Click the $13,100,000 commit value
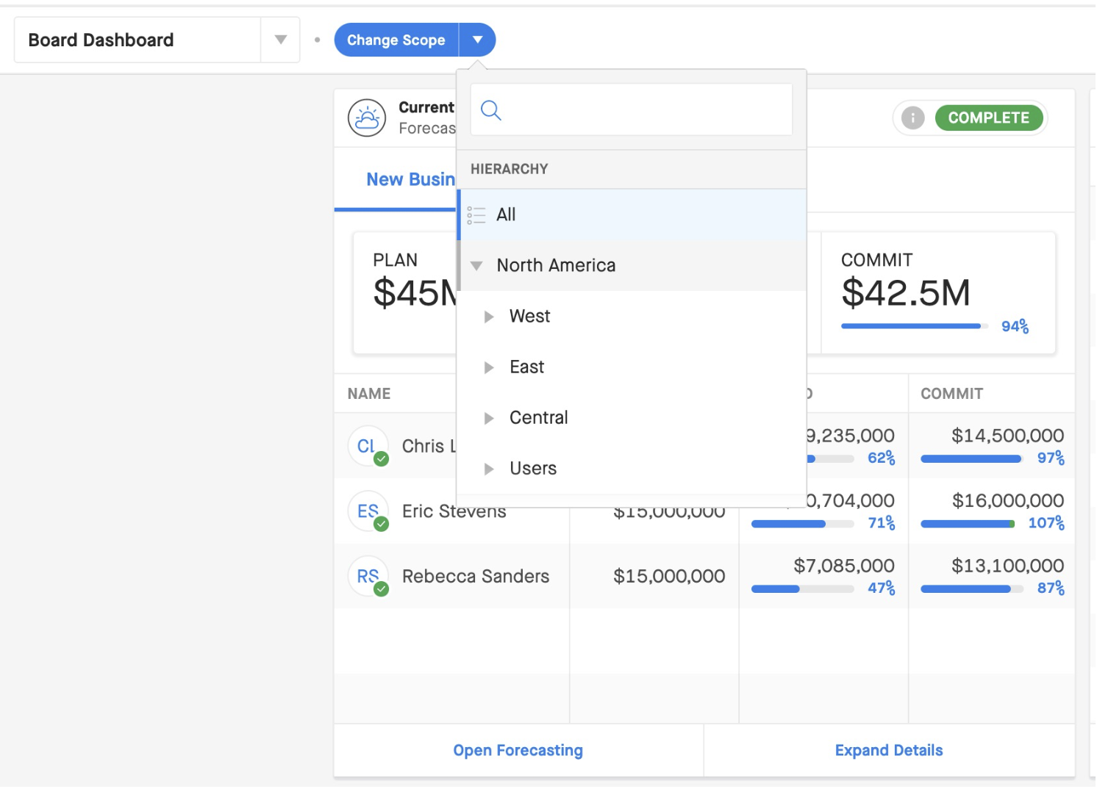The image size is (1097, 789). click(x=1007, y=566)
